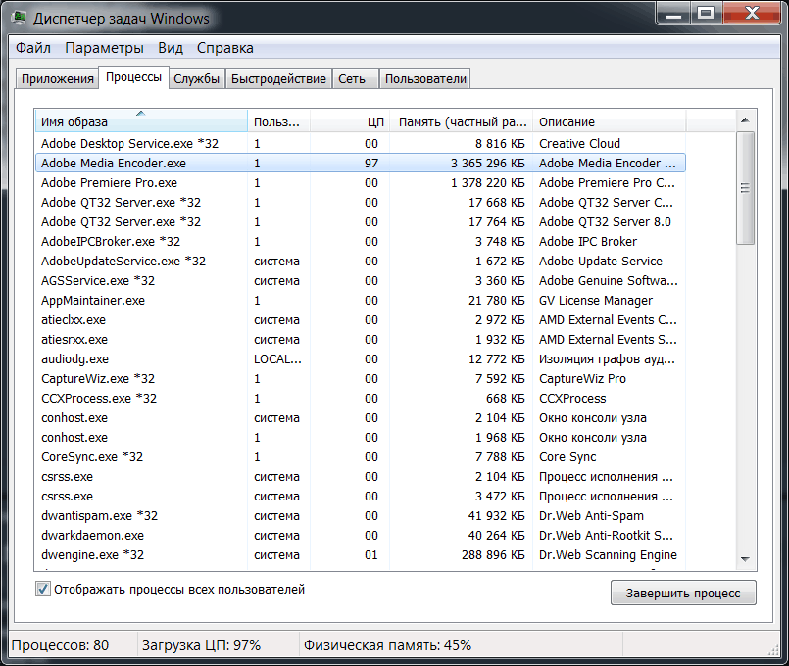Select audiodg.exe process
The width and height of the screenshot is (789, 666).
click(x=361, y=358)
